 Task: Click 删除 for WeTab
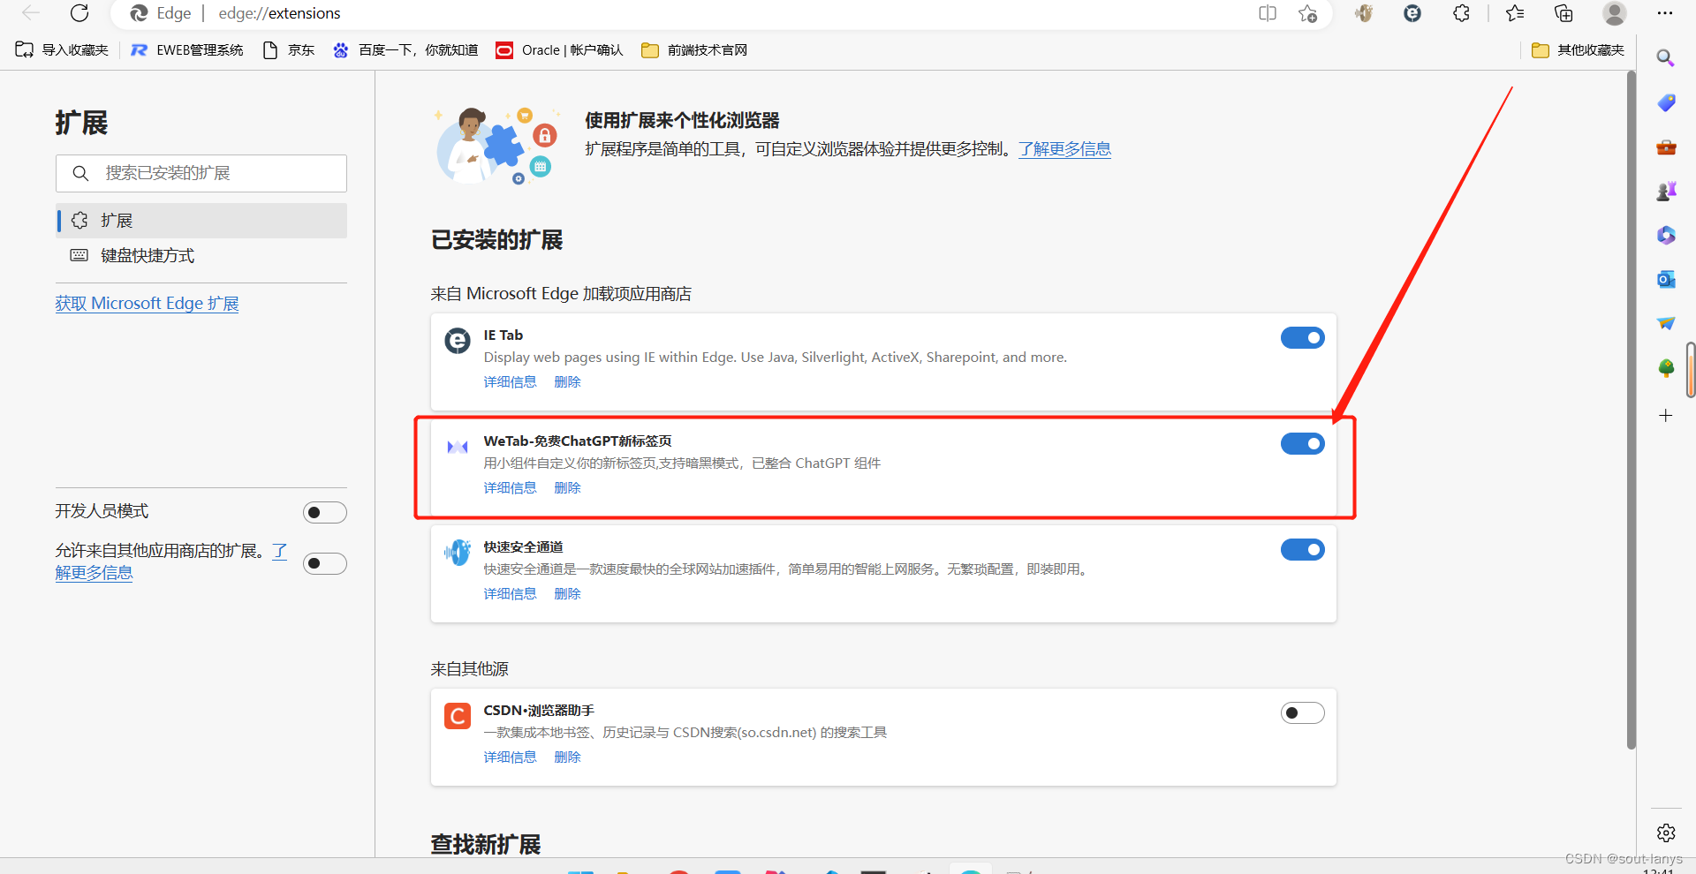coord(567,488)
